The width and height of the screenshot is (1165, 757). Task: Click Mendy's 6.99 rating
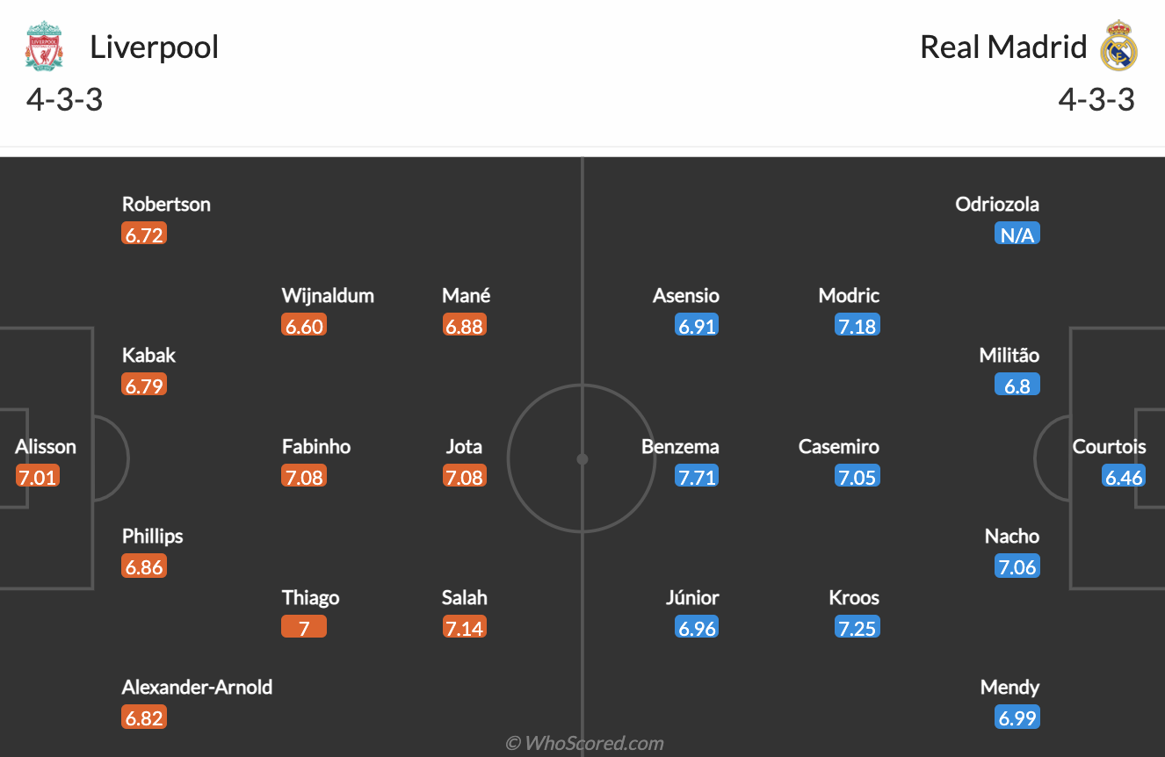point(1017,717)
